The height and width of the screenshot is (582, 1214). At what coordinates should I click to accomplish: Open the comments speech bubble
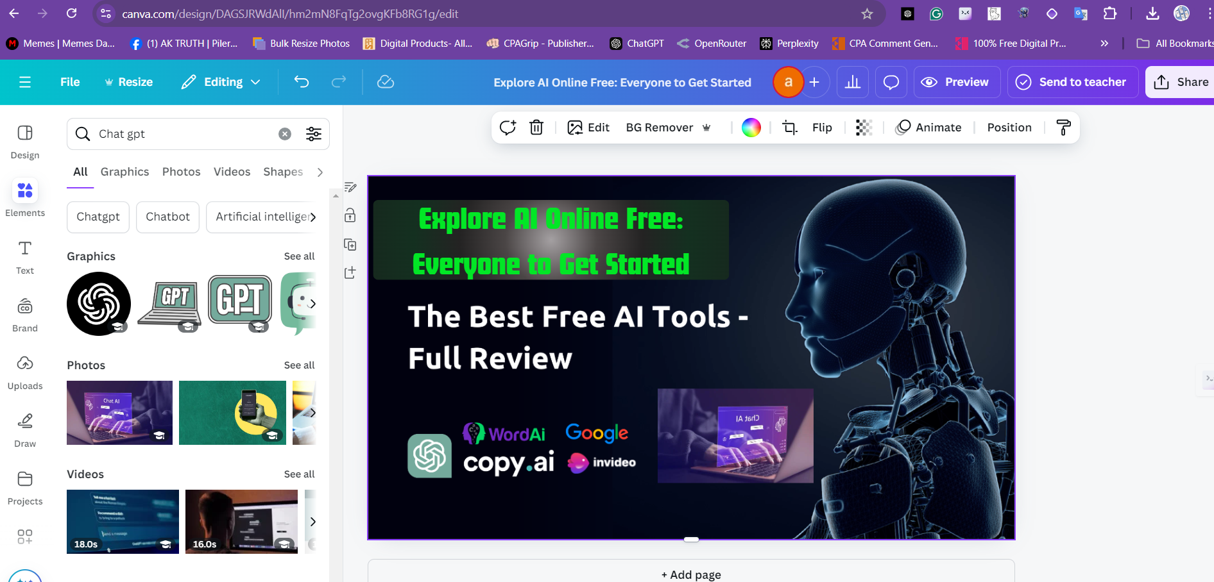[x=891, y=82]
